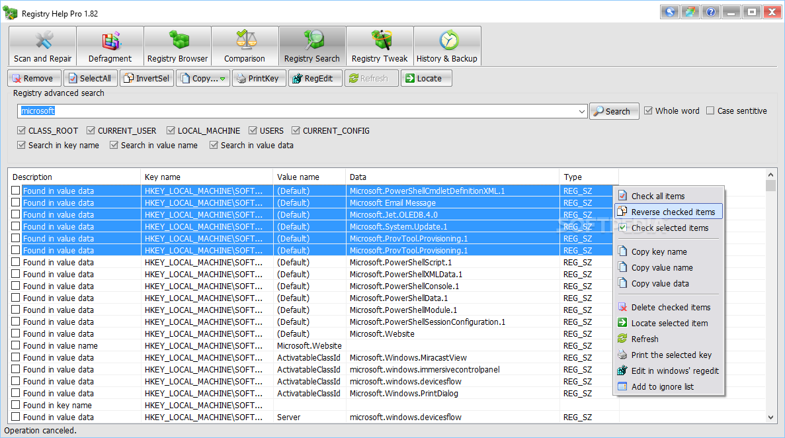Click the PrintKey toolbar button
785x438 pixels.
259,78
